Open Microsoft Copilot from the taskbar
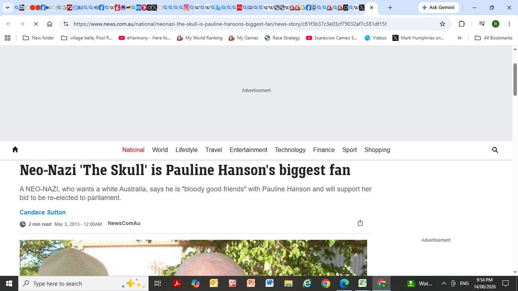Image resolution: width=518 pixels, height=291 pixels. pos(196,283)
